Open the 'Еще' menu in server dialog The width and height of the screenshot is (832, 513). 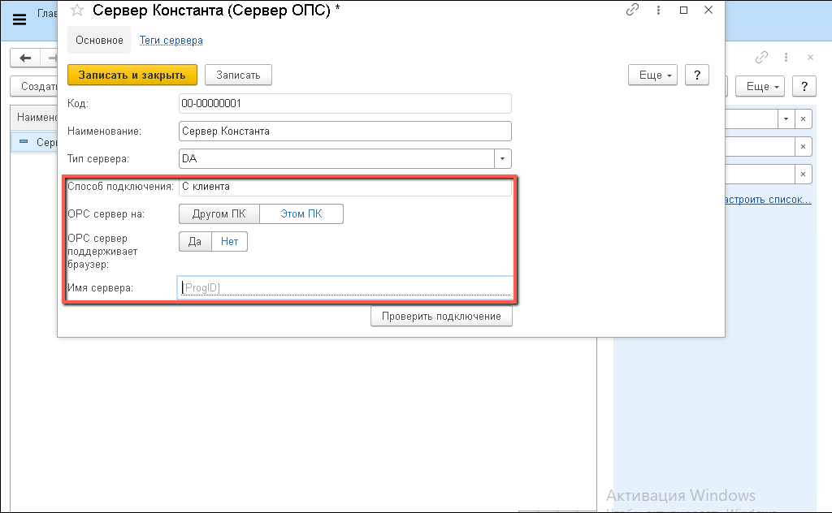[652, 75]
